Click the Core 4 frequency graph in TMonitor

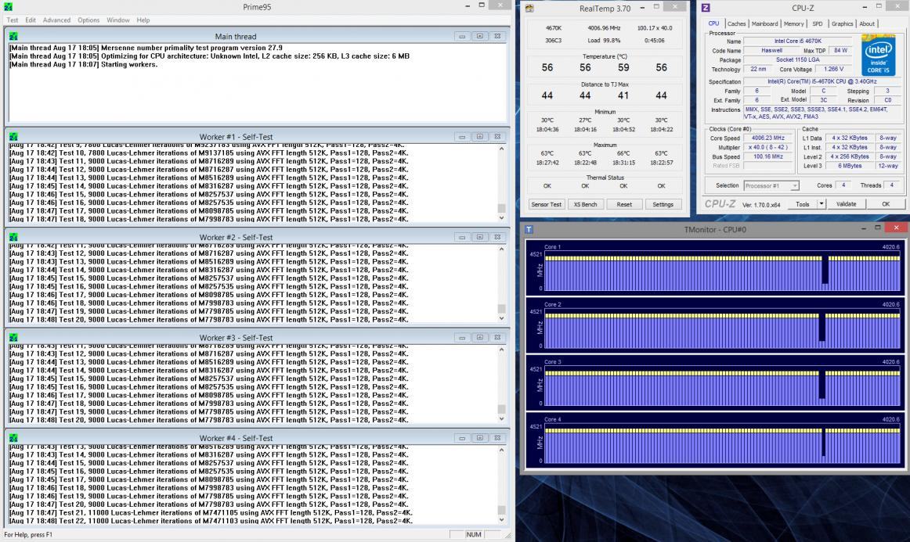[723, 443]
